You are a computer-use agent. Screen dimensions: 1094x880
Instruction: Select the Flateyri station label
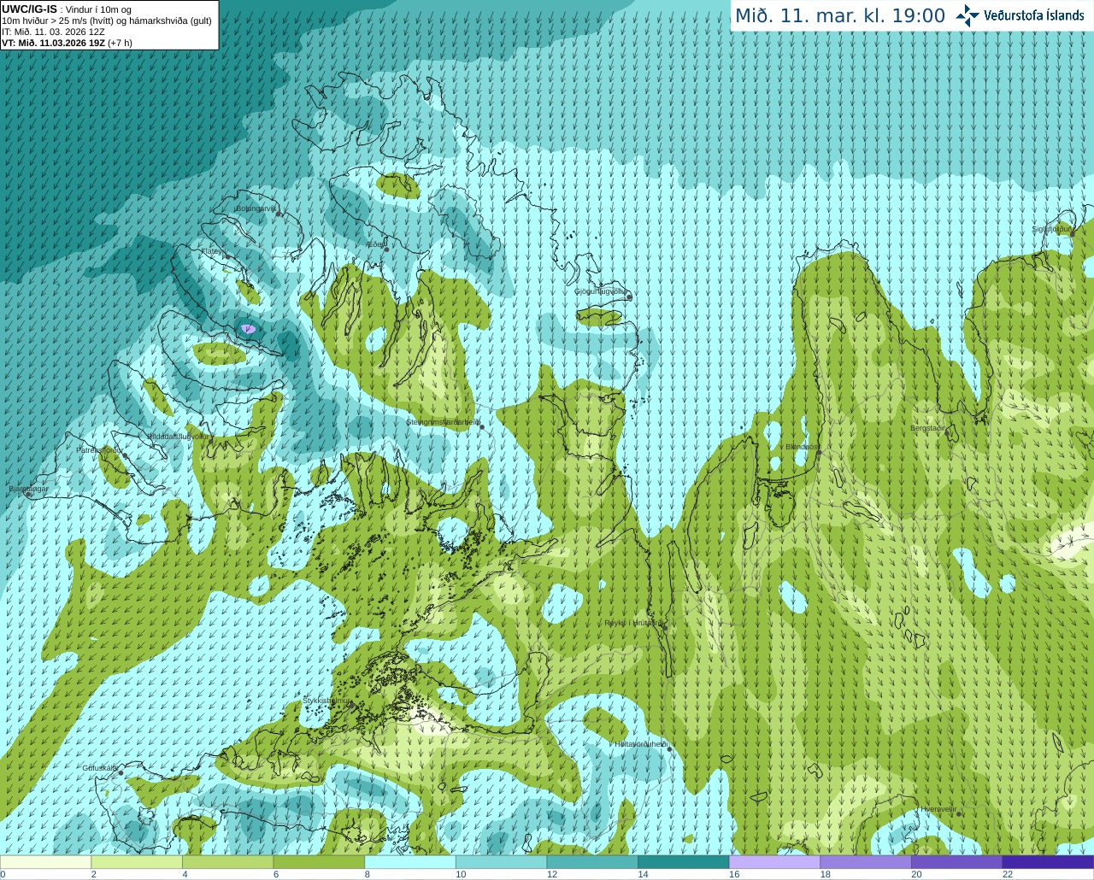(213, 251)
